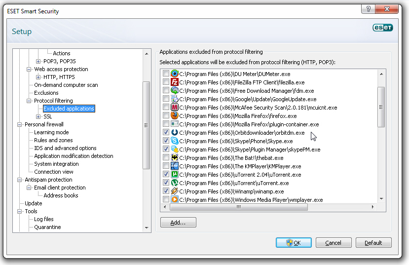The width and height of the screenshot is (409, 265).
Task: Open the Update settings item
Action: (x=34, y=203)
